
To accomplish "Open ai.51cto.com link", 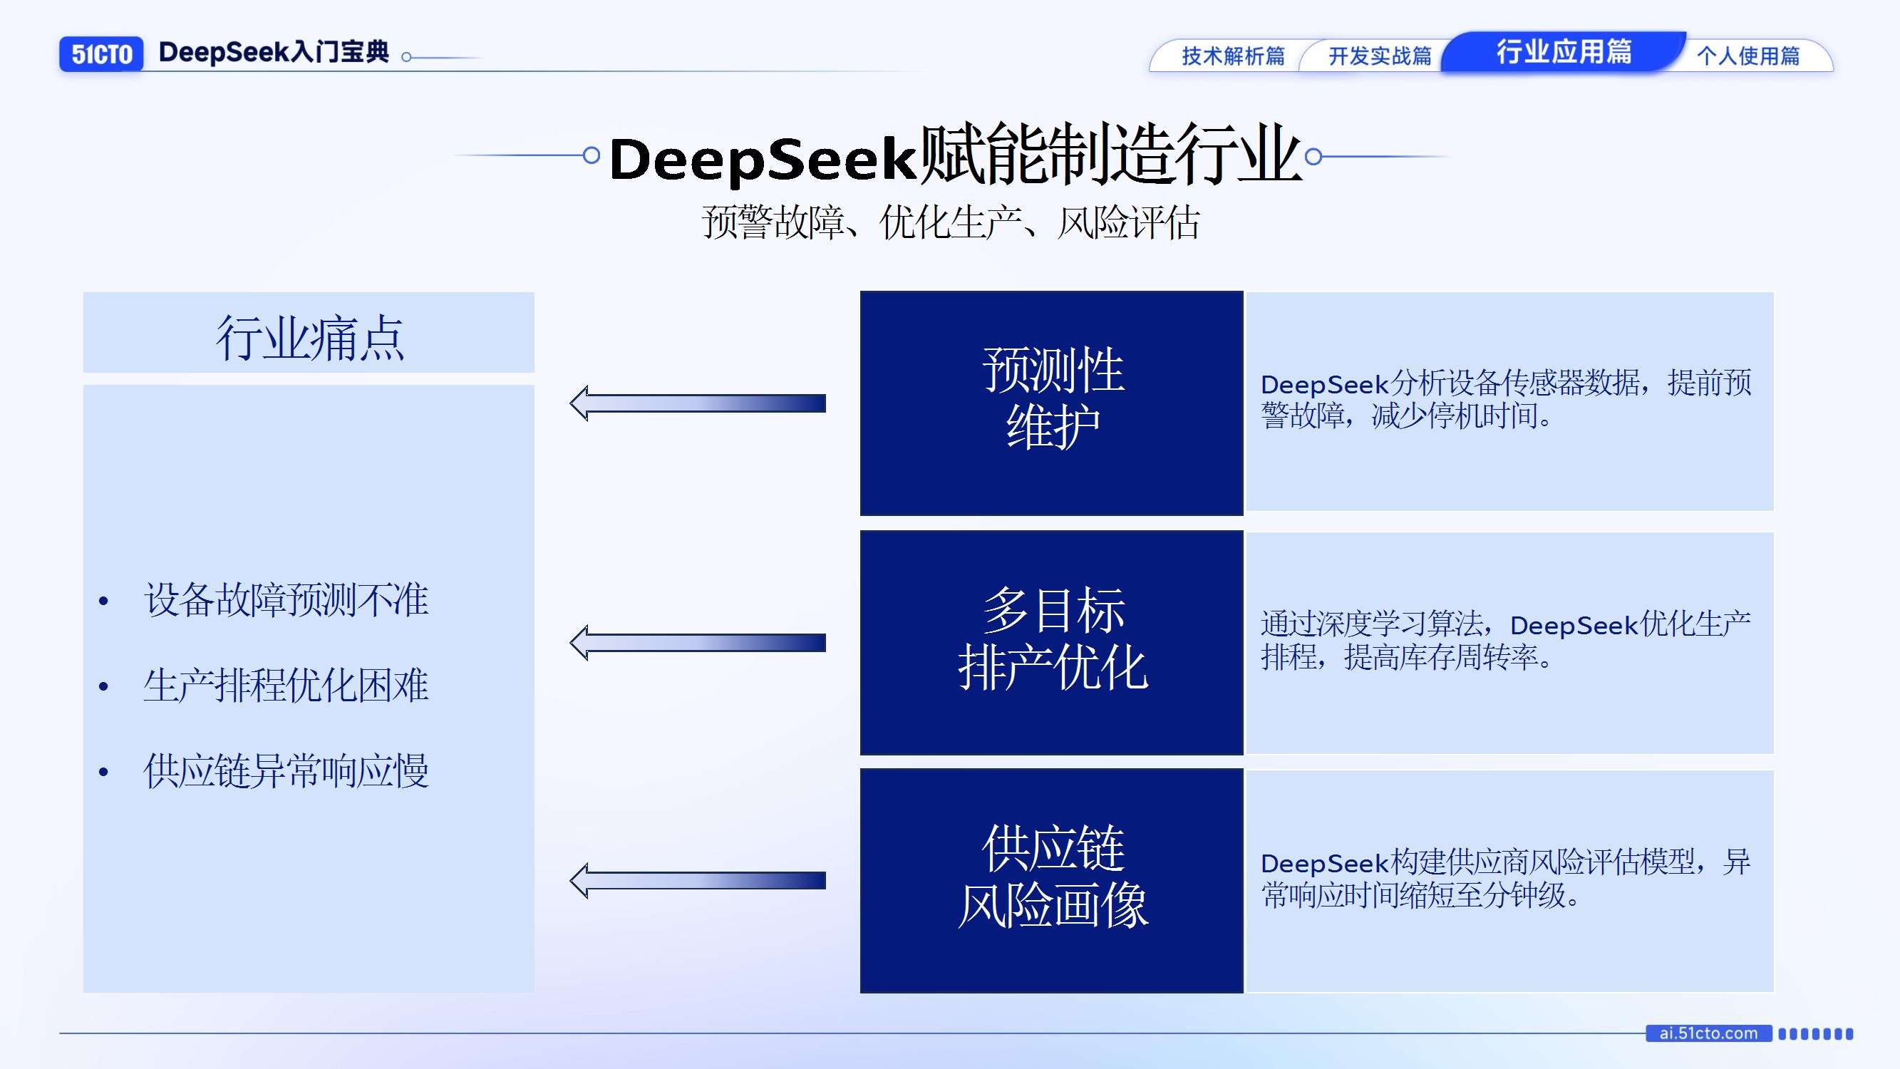I will (x=1708, y=1033).
